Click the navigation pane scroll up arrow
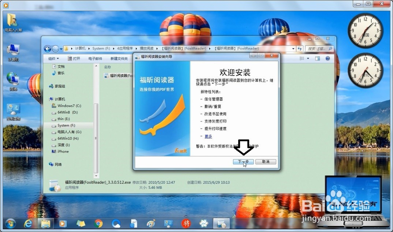This screenshot has height=232, width=393. coord(96,66)
